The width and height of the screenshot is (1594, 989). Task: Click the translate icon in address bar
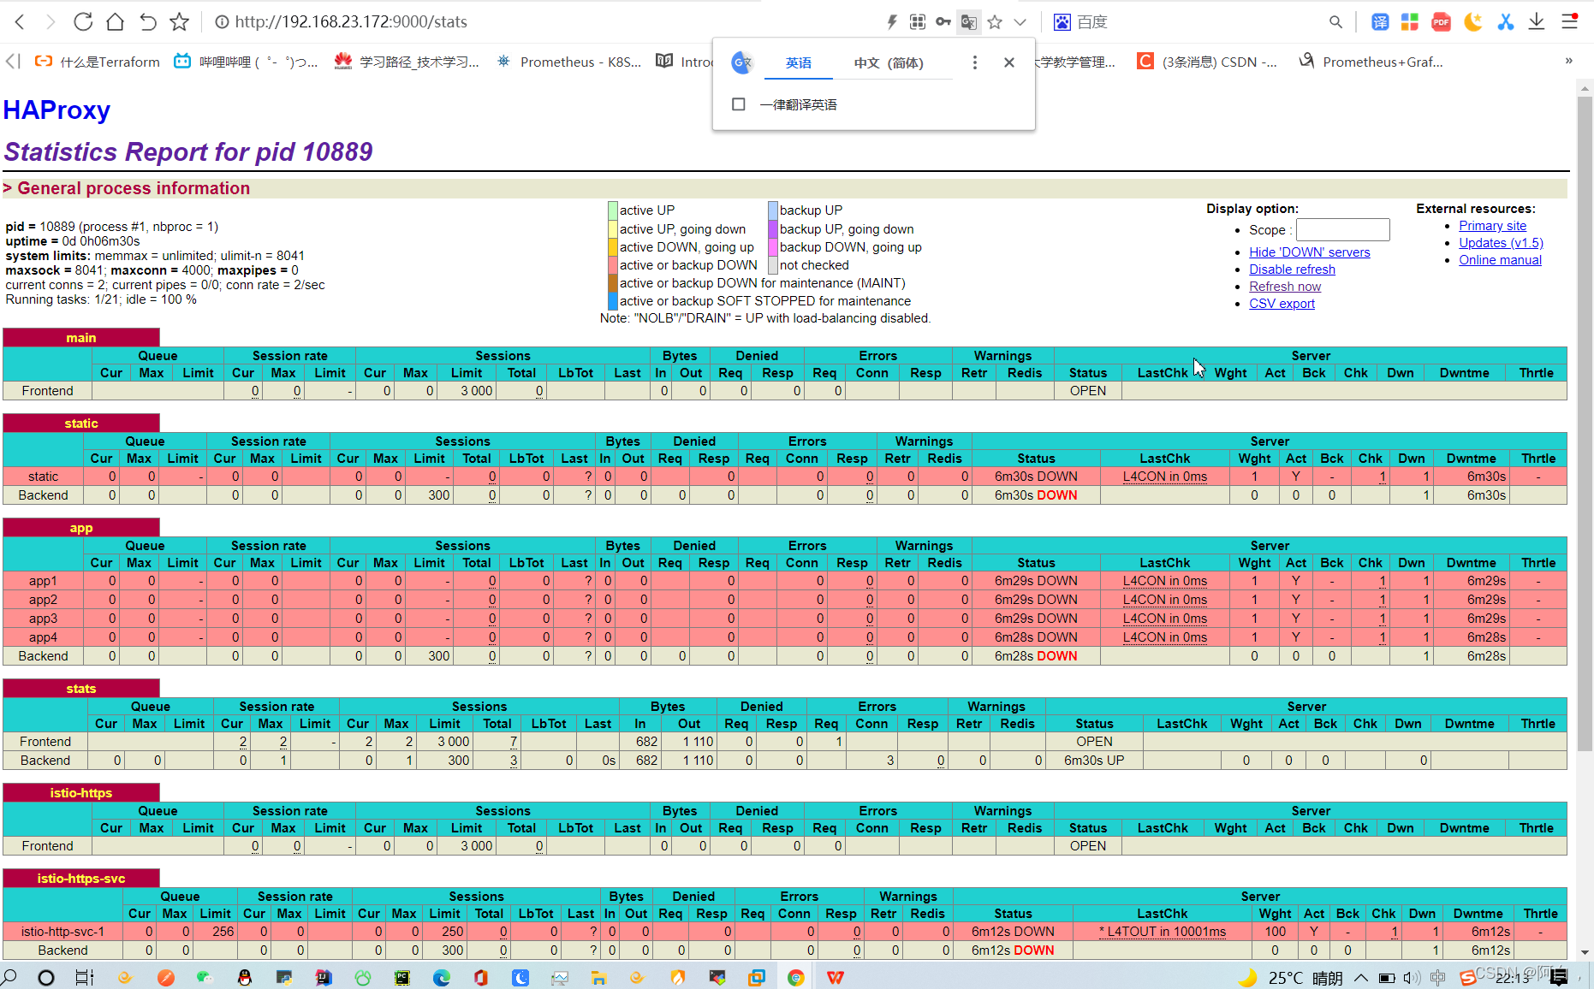[x=969, y=22]
